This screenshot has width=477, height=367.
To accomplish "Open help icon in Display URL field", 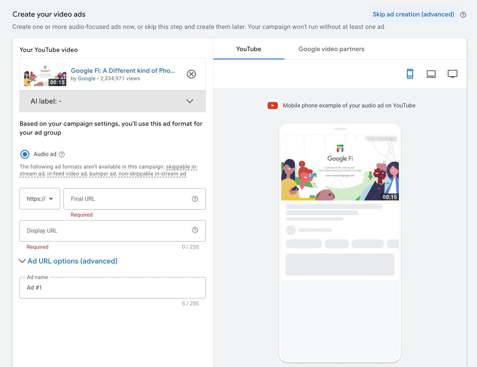I will tap(195, 230).
